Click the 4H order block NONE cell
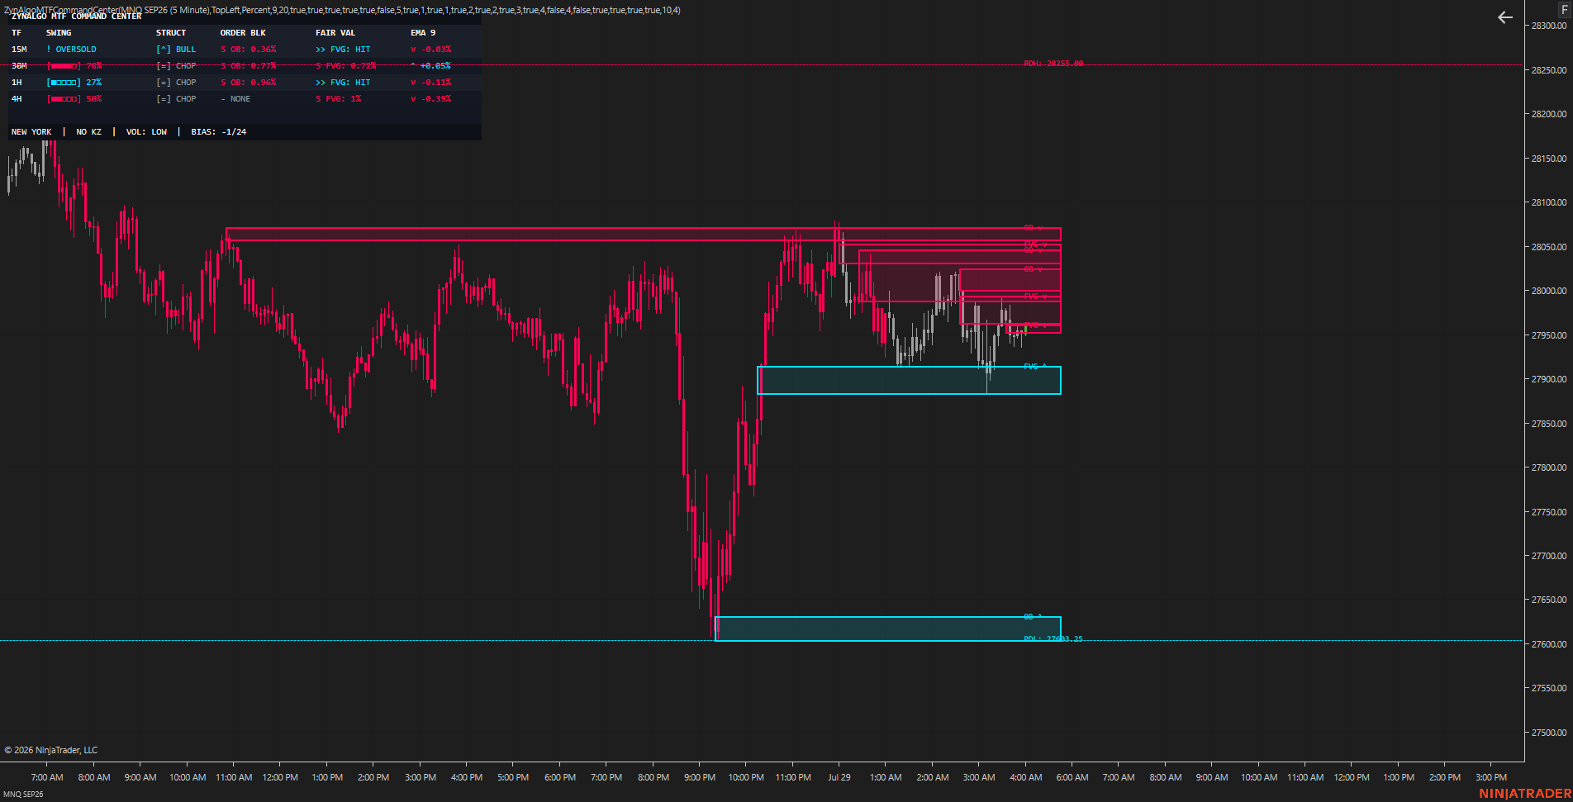The height and width of the screenshot is (802, 1573). click(x=235, y=99)
